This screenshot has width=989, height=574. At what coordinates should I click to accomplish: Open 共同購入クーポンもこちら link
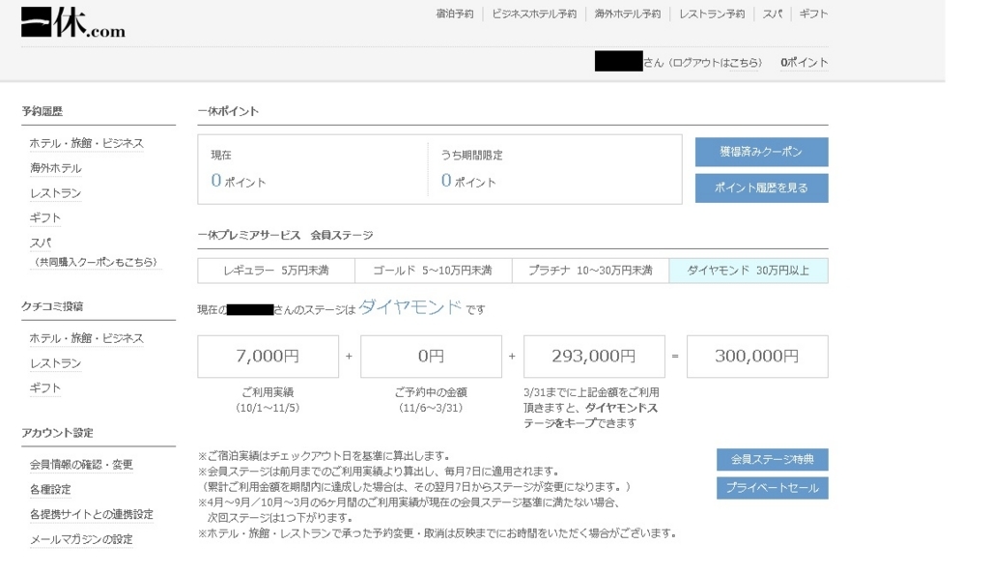[96, 262]
